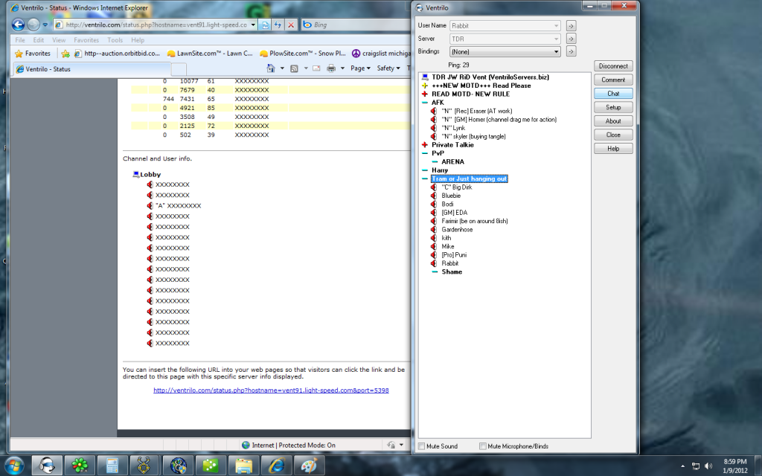The image size is (762, 476).
Task: Go back in Internet Explorer
Action: (18, 25)
